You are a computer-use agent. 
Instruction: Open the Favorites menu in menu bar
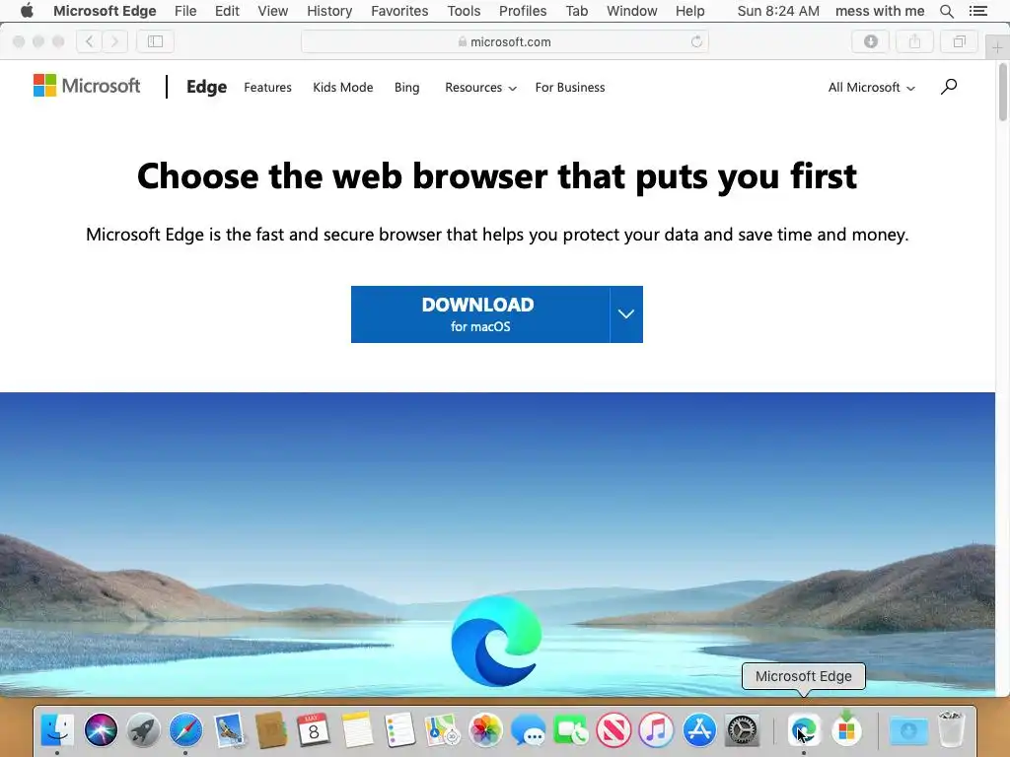tap(399, 11)
